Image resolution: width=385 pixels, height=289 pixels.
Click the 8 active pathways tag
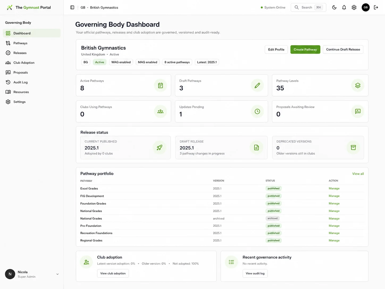pyautogui.click(x=177, y=62)
